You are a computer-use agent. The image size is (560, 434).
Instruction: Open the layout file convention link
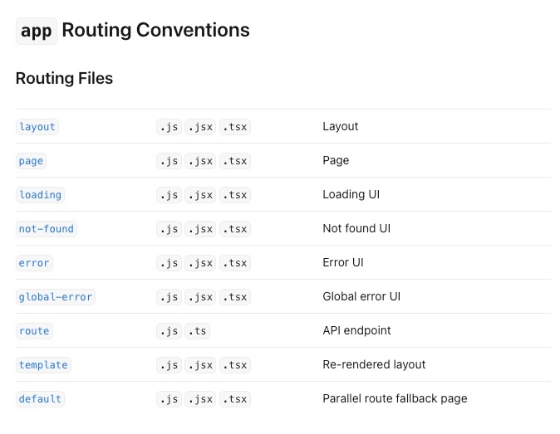pos(37,127)
